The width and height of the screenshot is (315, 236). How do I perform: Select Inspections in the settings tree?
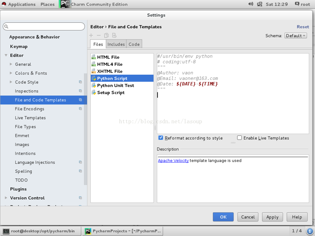27,91
